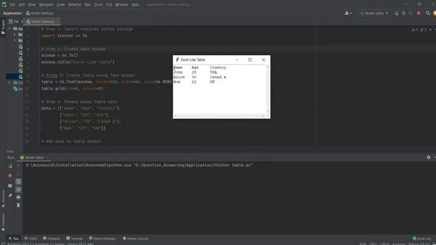Image resolution: width=436 pixels, height=245 pixels.
Task: Open the Structure side tool window tab
Action: pyautogui.click(x=3, y=198)
